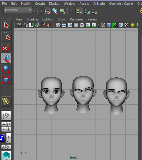
Task: Open the Modify menu
Action: pyautogui.click(x=26, y=4)
